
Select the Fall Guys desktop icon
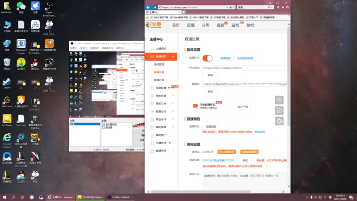click(21, 120)
